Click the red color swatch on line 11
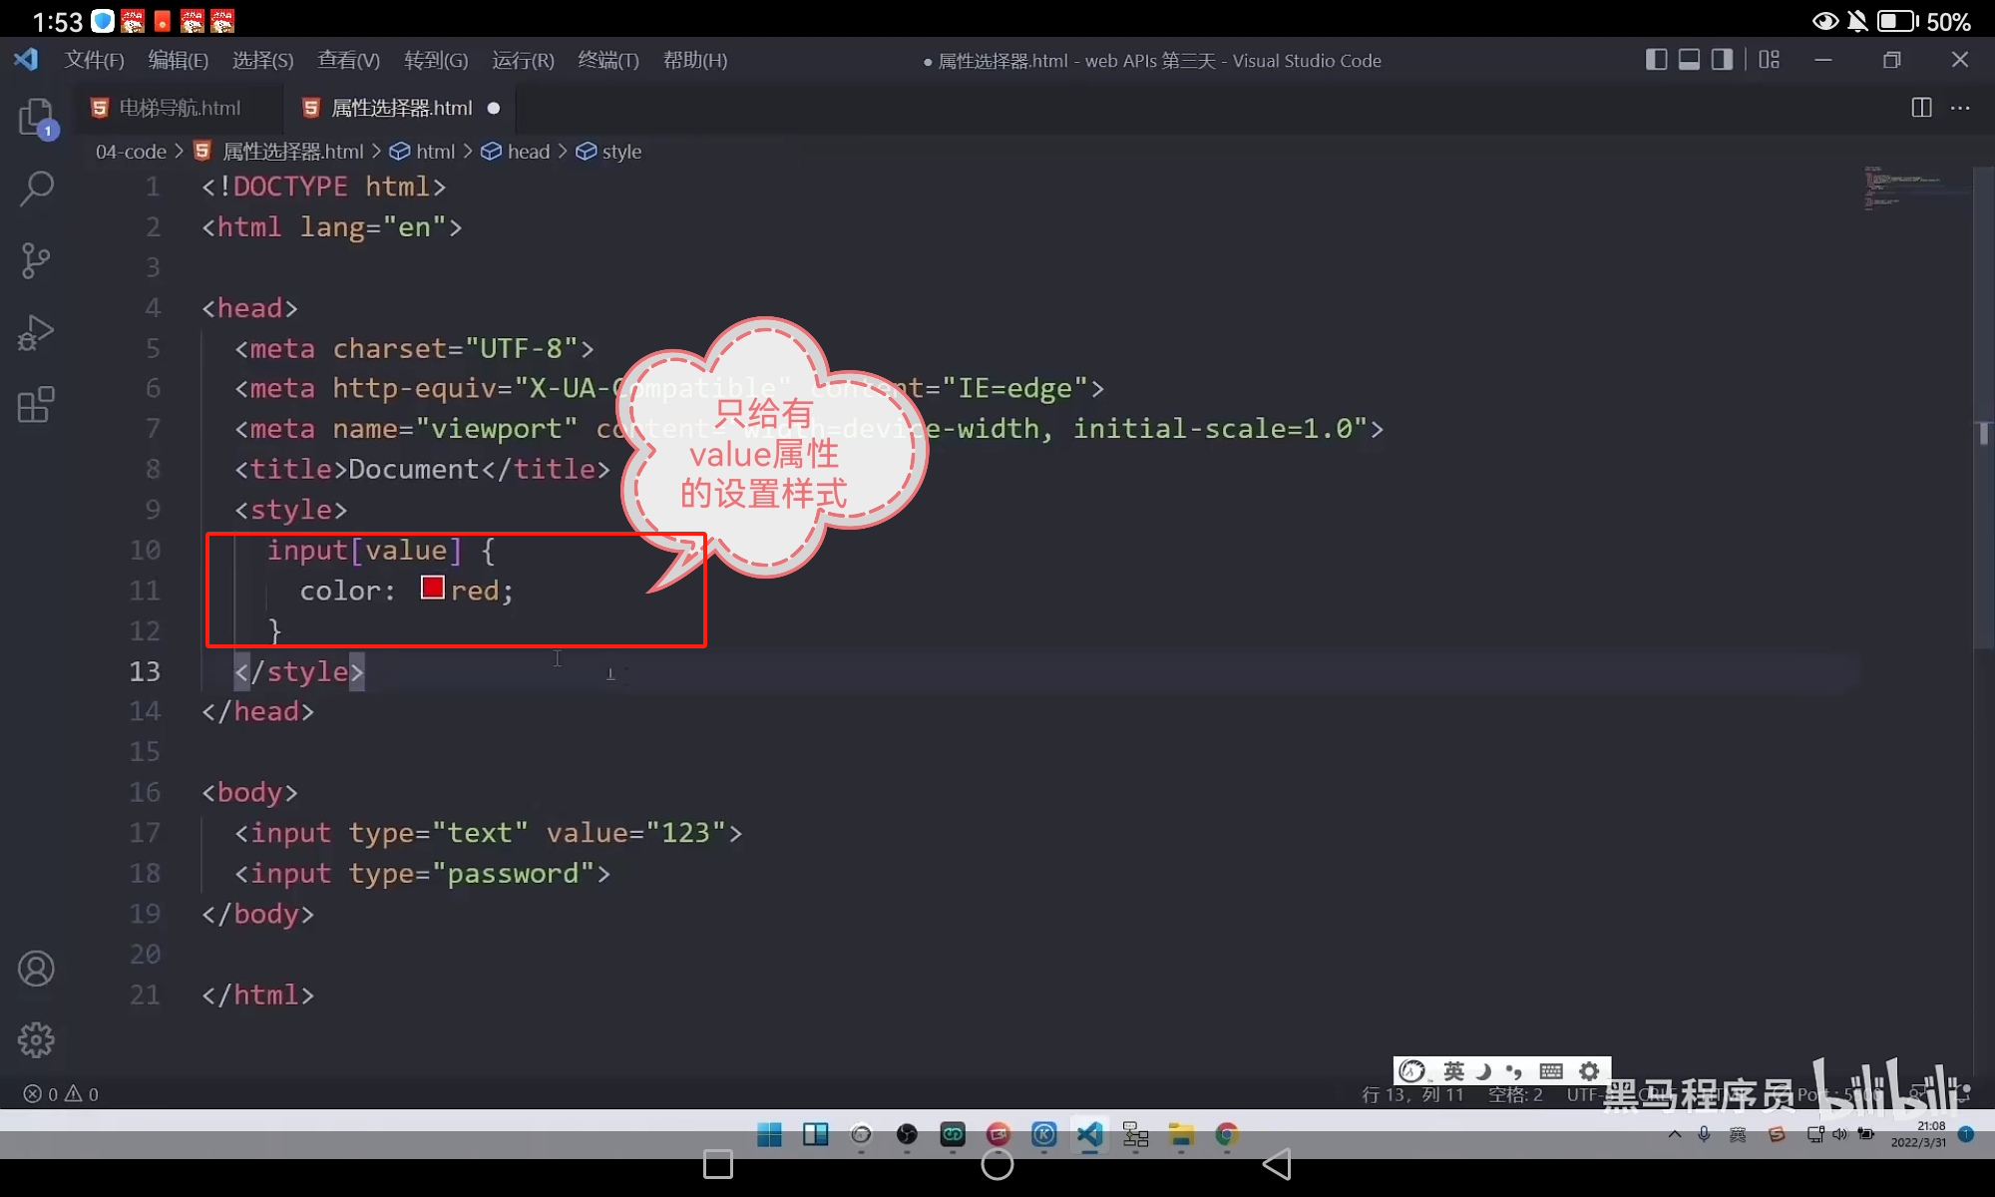 click(432, 588)
